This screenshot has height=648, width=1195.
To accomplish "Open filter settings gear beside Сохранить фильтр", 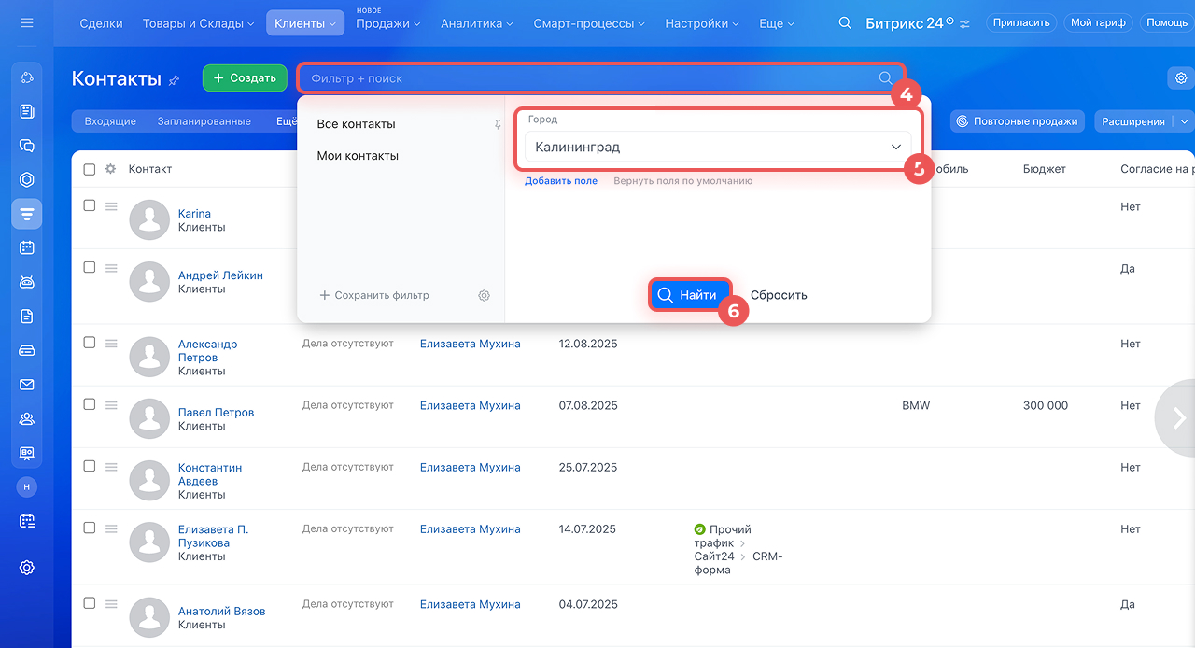I will coord(484,295).
